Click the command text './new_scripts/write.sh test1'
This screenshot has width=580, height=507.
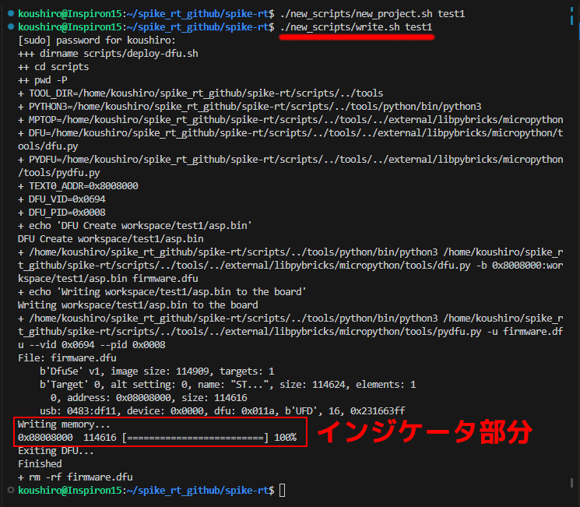coord(357,27)
